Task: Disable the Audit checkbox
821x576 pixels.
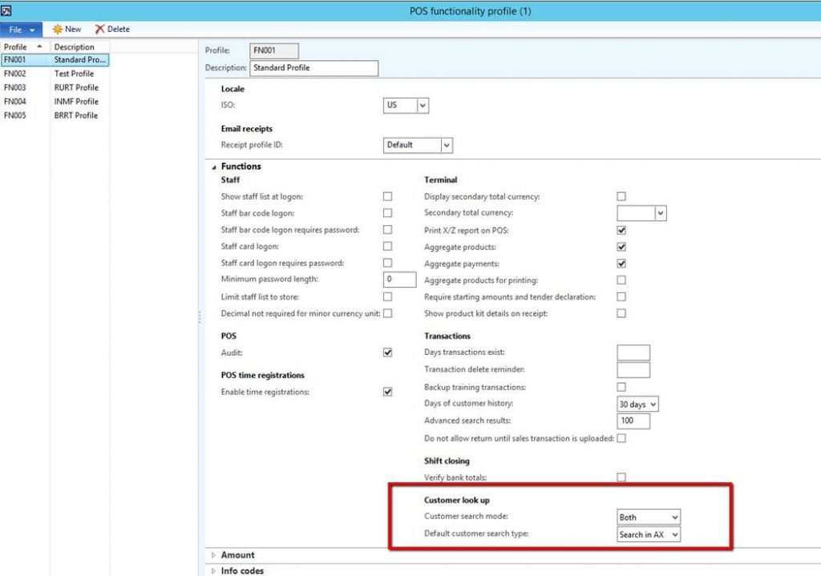Action: (387, 352)
